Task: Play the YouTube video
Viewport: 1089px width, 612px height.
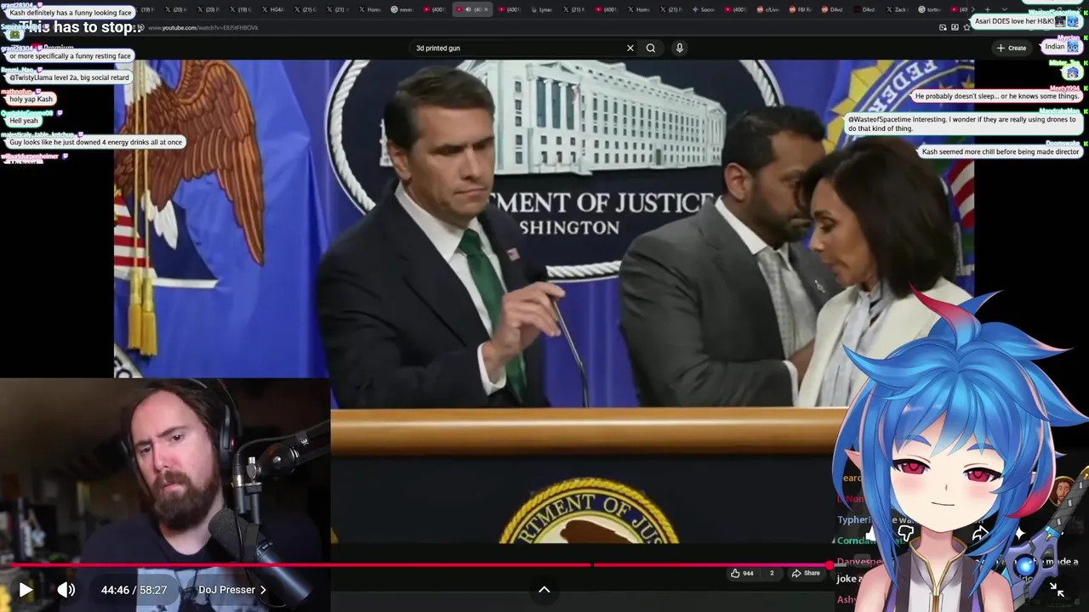Action: (x=26, y=589)
